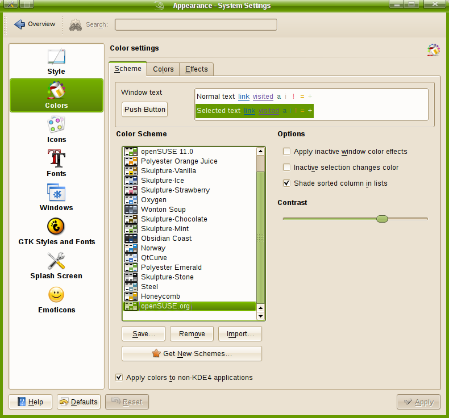Click Get New Schemes button
This screenshot has width=449, height=418.
coord(192,354)
